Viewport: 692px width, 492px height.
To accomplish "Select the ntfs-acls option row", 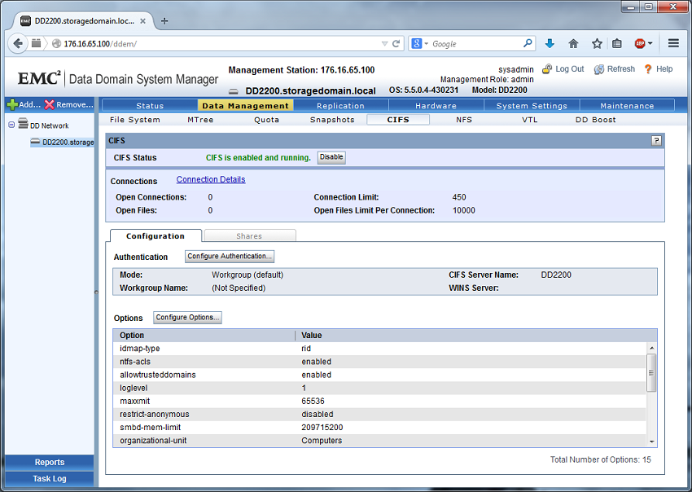I will (x=379, y=362).
